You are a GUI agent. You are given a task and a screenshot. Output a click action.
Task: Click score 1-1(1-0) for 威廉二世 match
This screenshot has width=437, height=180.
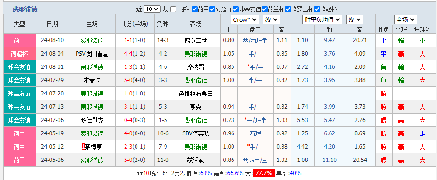(135, 40)
